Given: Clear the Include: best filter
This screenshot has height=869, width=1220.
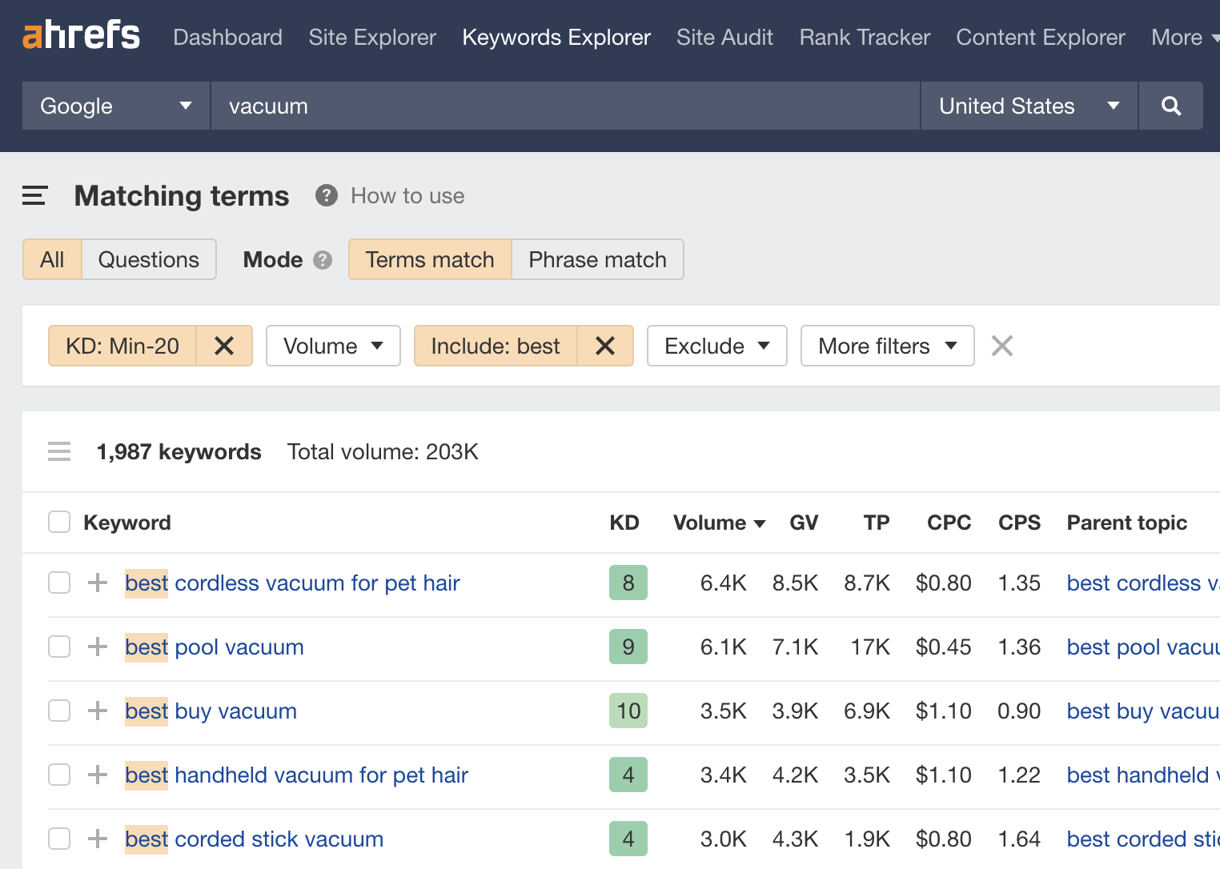Looking at the screenshot, I should click(605, 346).
